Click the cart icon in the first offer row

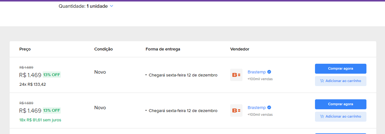(x=322, y=81)
